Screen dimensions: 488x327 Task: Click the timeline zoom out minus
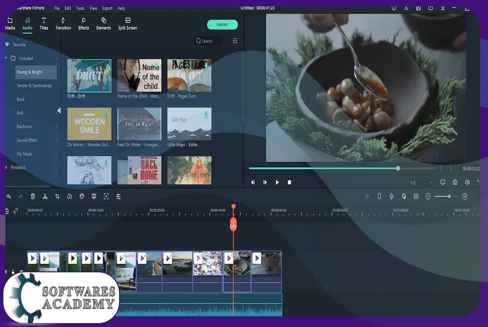click(428, 196)
